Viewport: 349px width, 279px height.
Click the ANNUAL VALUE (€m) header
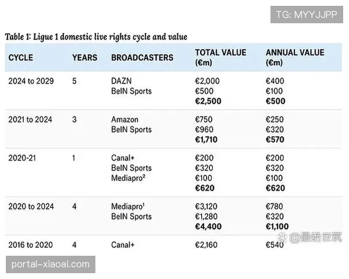click(294, 57)
